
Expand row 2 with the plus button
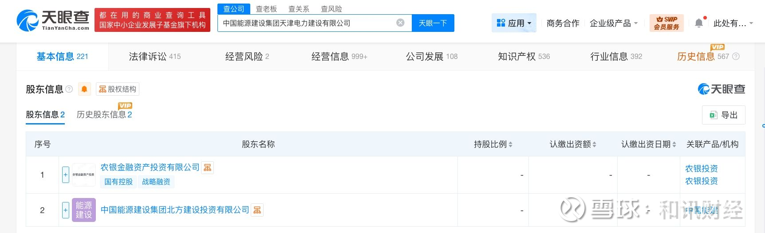(x=66, y=210)
